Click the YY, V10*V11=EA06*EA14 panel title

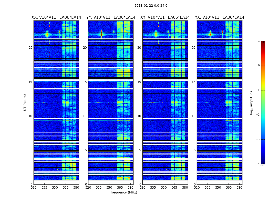pos(111,17)
